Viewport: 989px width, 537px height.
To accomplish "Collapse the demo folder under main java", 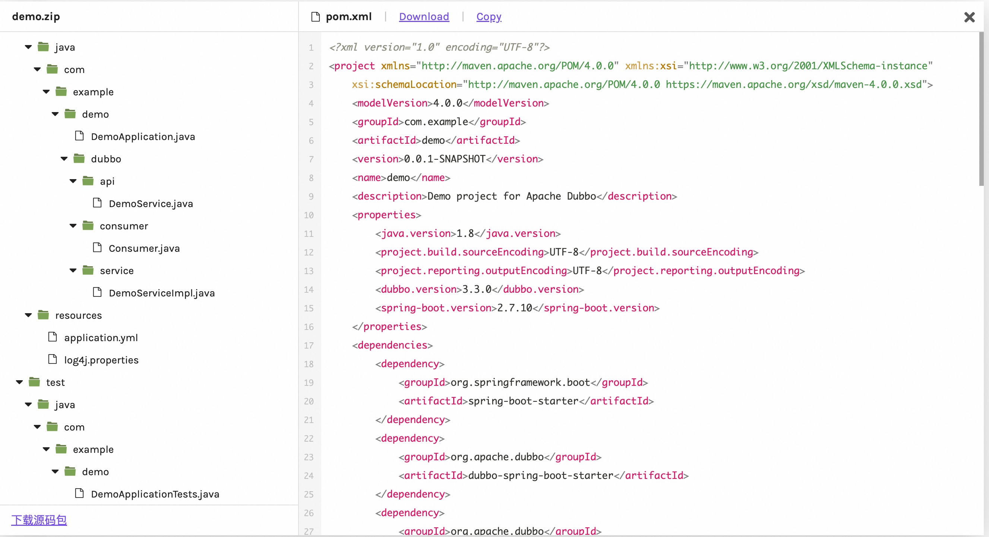I will click(55, 114).
